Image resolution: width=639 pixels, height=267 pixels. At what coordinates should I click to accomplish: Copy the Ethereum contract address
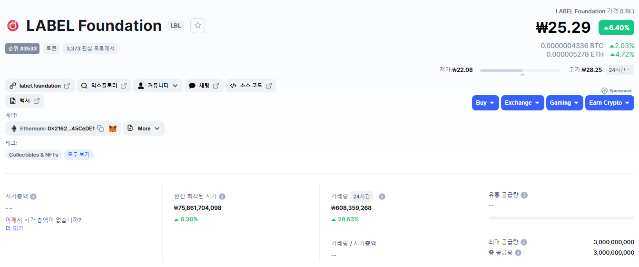click(100, 129)
